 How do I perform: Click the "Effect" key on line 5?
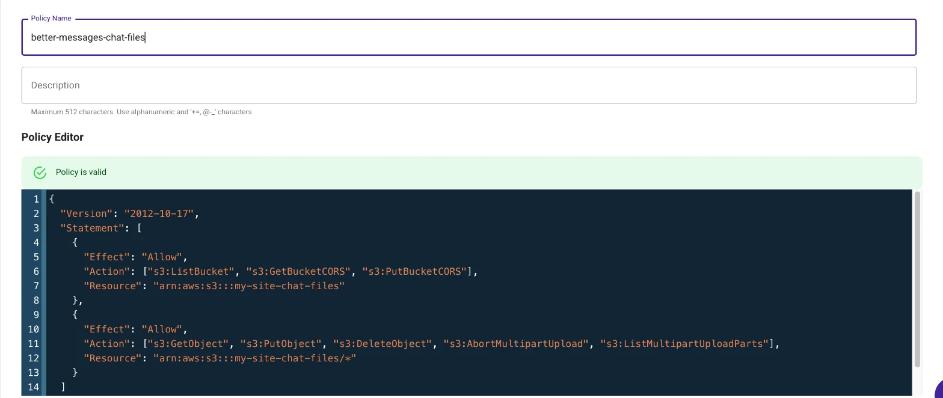tap(107, 257)
